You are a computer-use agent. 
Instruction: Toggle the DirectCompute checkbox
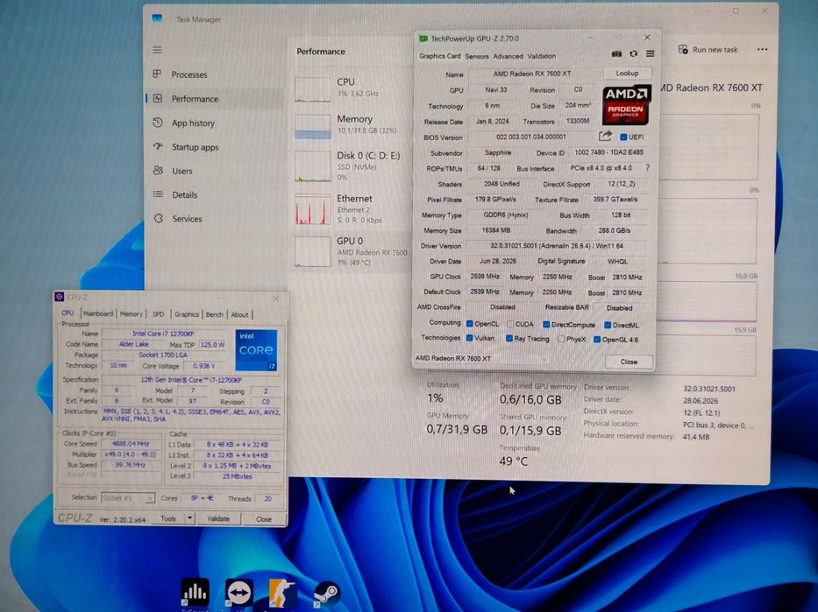click(546, 325)
